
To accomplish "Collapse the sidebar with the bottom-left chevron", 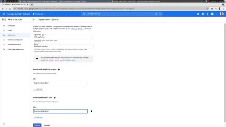I will tap(4, 124).
